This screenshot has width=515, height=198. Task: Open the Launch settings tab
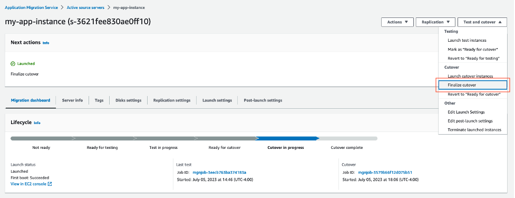(217, 100)
